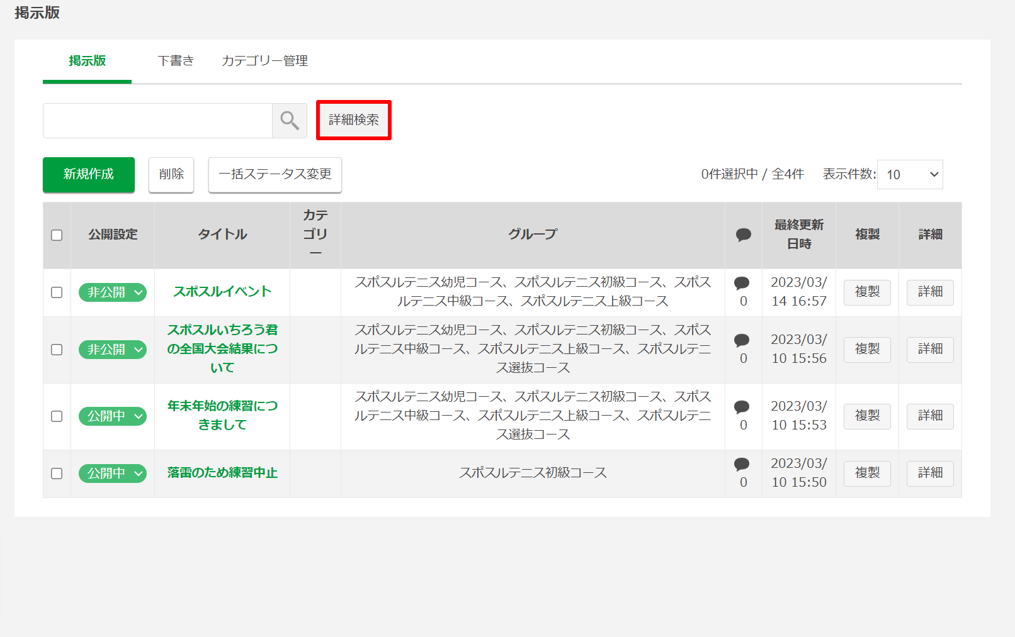Click the グループ column header
Viewport: 1015px width, 637px height.
(x=533, y=235)
